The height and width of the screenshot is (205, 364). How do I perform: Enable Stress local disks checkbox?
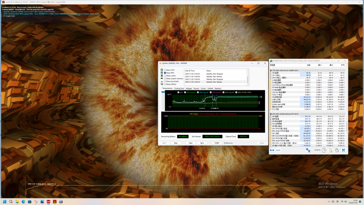[x=165, y=82]
